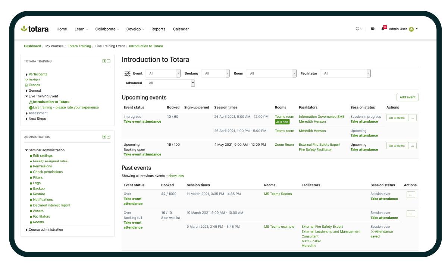
Task: Open Reports from top navigation
Action: pos(158,29)
